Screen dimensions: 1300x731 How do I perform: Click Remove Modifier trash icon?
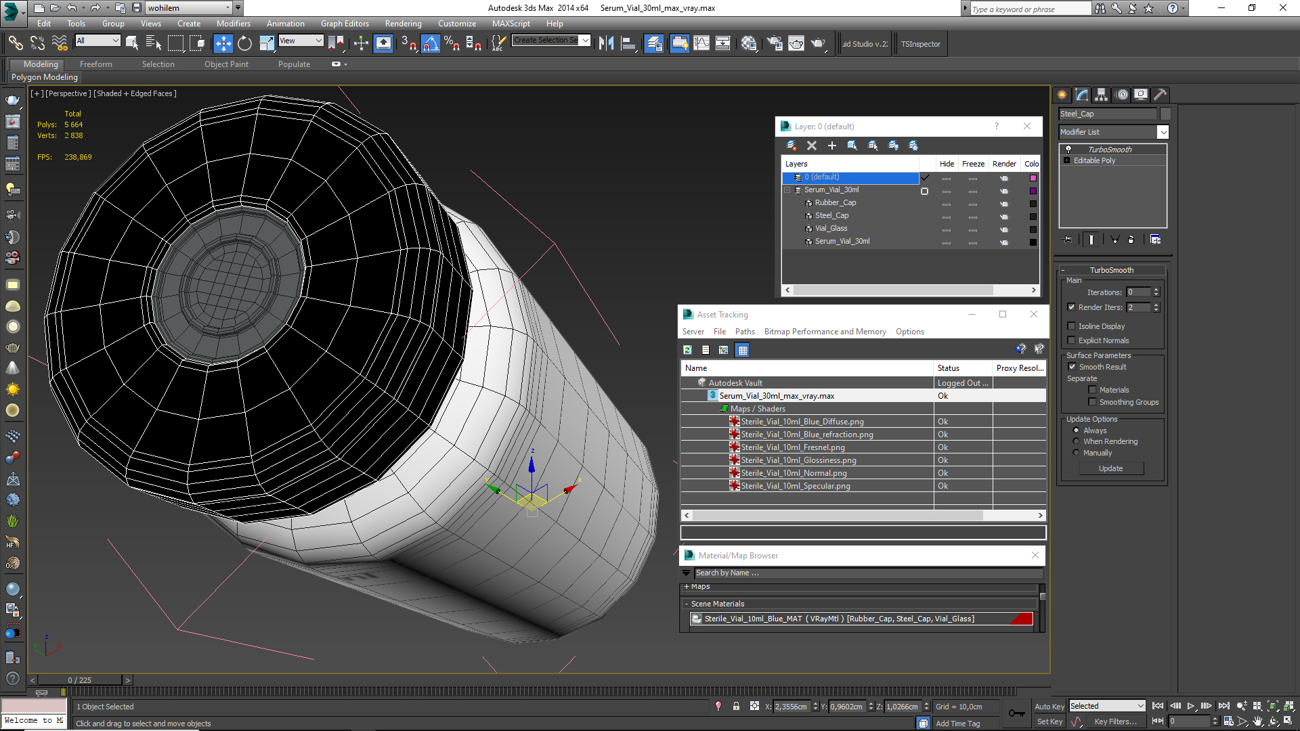pos(1131,239)
